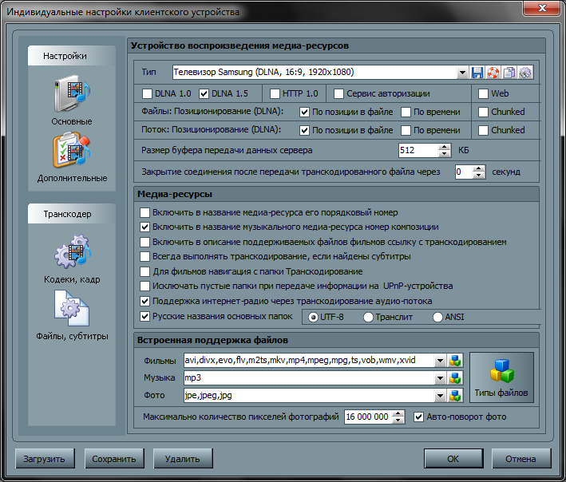The image size is (566, 482).
Task: Click the lifebuoy icon next to device type
Action: click(493, 73)
